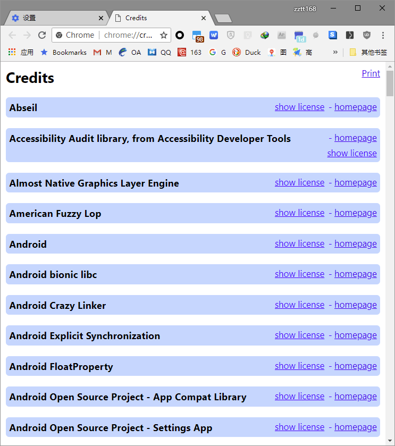Show license for Android bionic libc
The height and width of the screenshot is (446, 395).
[299, 274]
